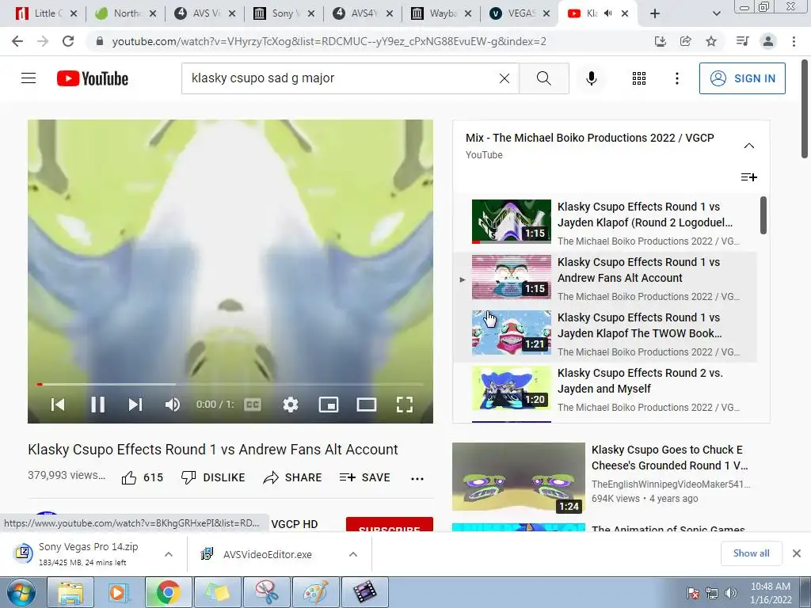Mute the video player volume

click(x=172, y=405)
